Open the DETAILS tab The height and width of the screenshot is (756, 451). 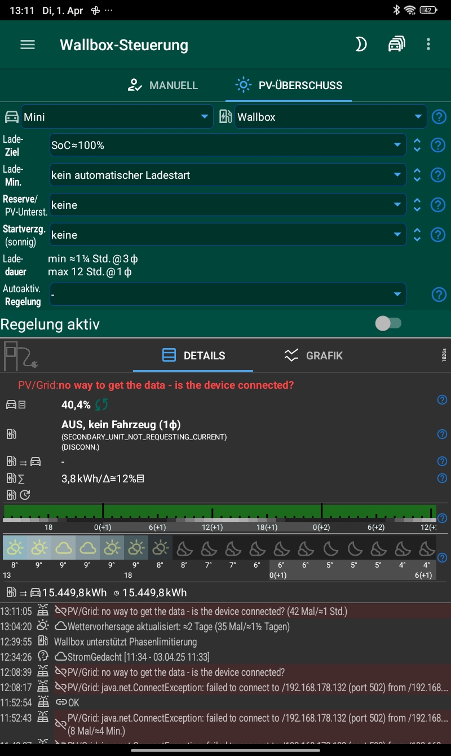(x=193, y=355)
